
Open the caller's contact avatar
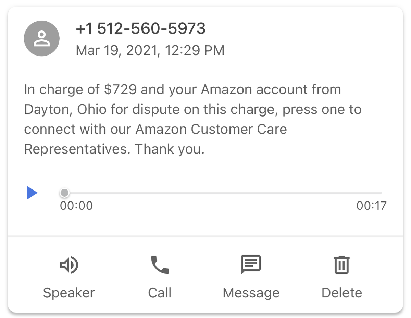click(41, 38)
